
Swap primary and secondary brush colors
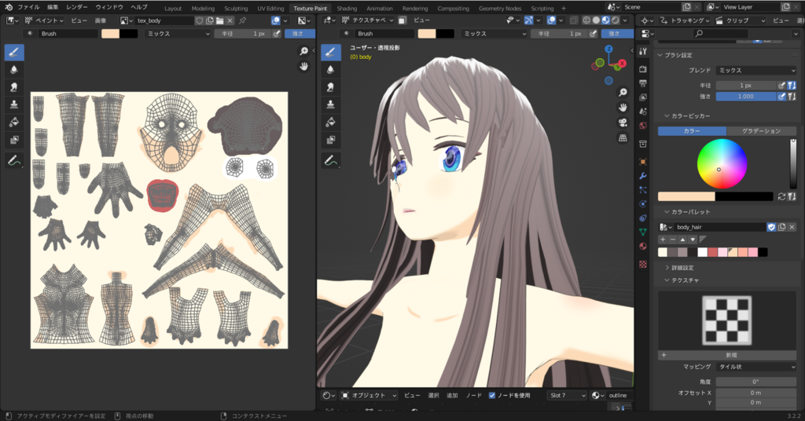pyautogui.click(x=781, y=196)
